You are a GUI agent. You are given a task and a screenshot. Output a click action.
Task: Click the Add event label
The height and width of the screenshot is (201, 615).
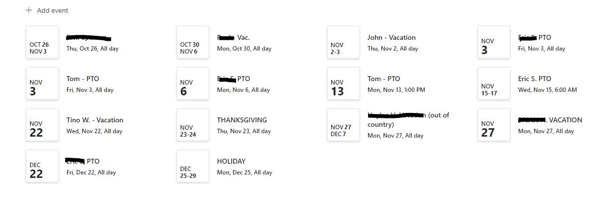[x=53, y=10]
